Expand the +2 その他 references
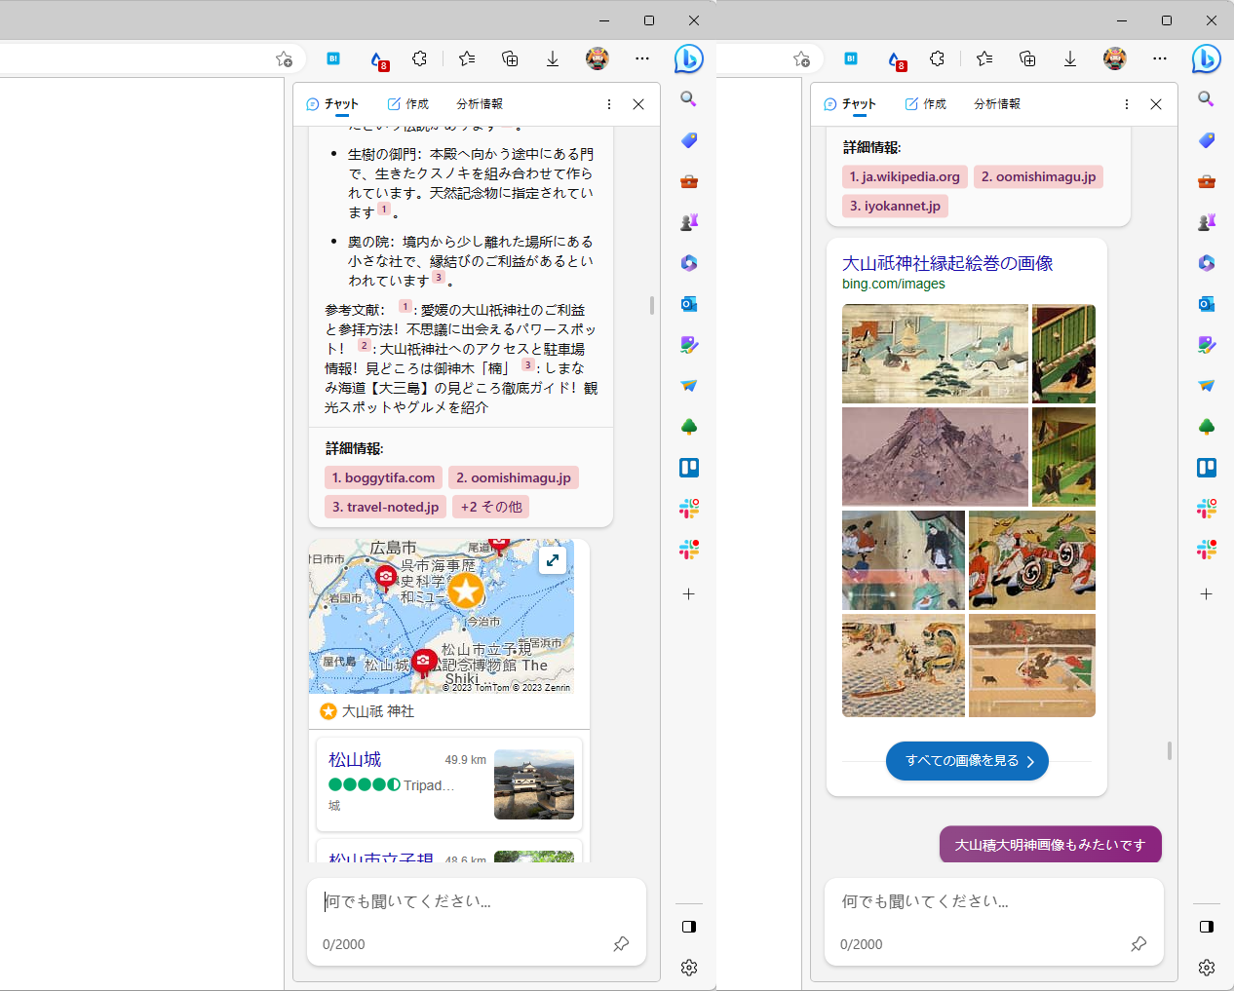 click(490, 507)
